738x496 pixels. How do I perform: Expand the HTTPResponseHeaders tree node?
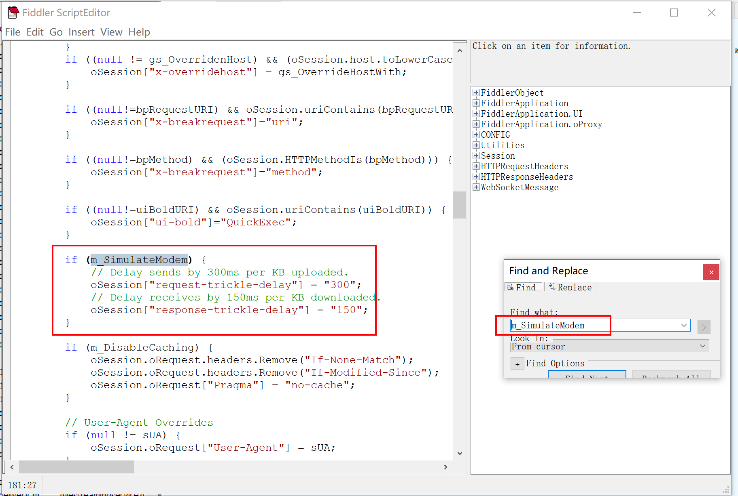click(476, 177)
